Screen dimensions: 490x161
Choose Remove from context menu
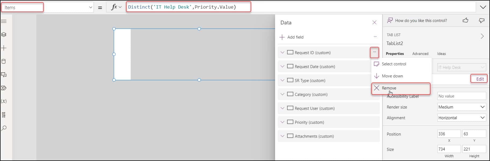click(x=401, y=88)
